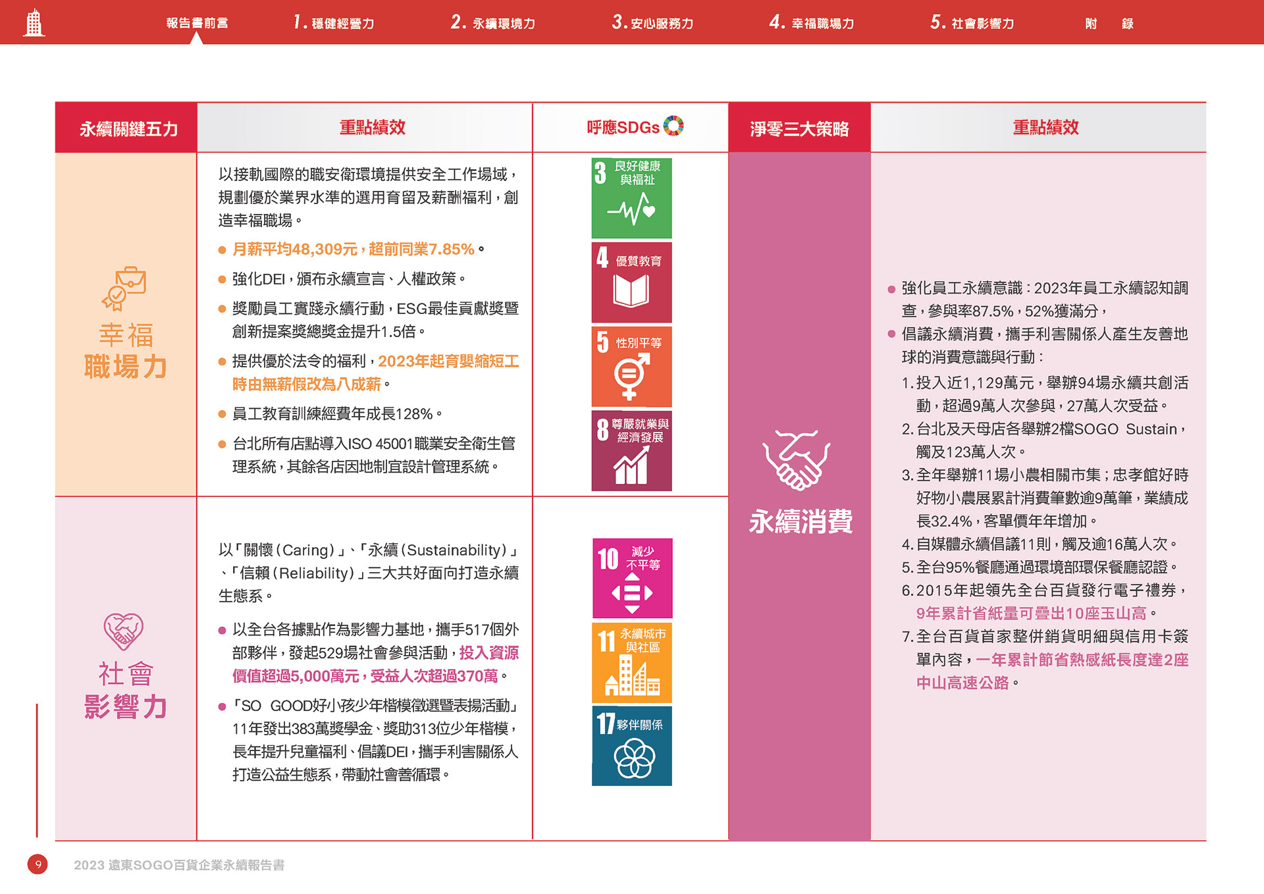
Task: Select SDG 5 性別平等 icon
Action: coord(631,367)
